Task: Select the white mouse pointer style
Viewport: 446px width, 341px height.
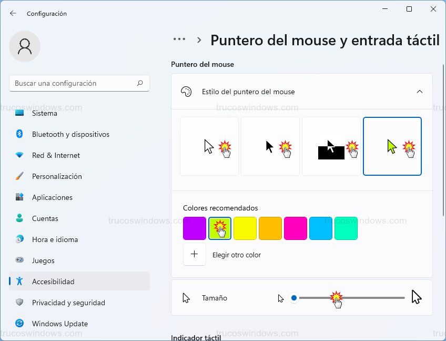Action: (x=209, y=146)
